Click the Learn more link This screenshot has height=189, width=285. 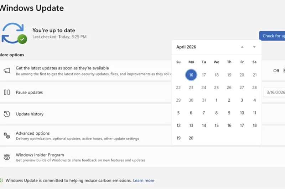coord(144,180)
